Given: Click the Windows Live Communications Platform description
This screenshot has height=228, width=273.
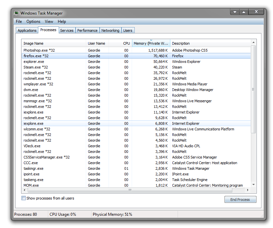Looking at the screenshot, I should click(203, 129).
